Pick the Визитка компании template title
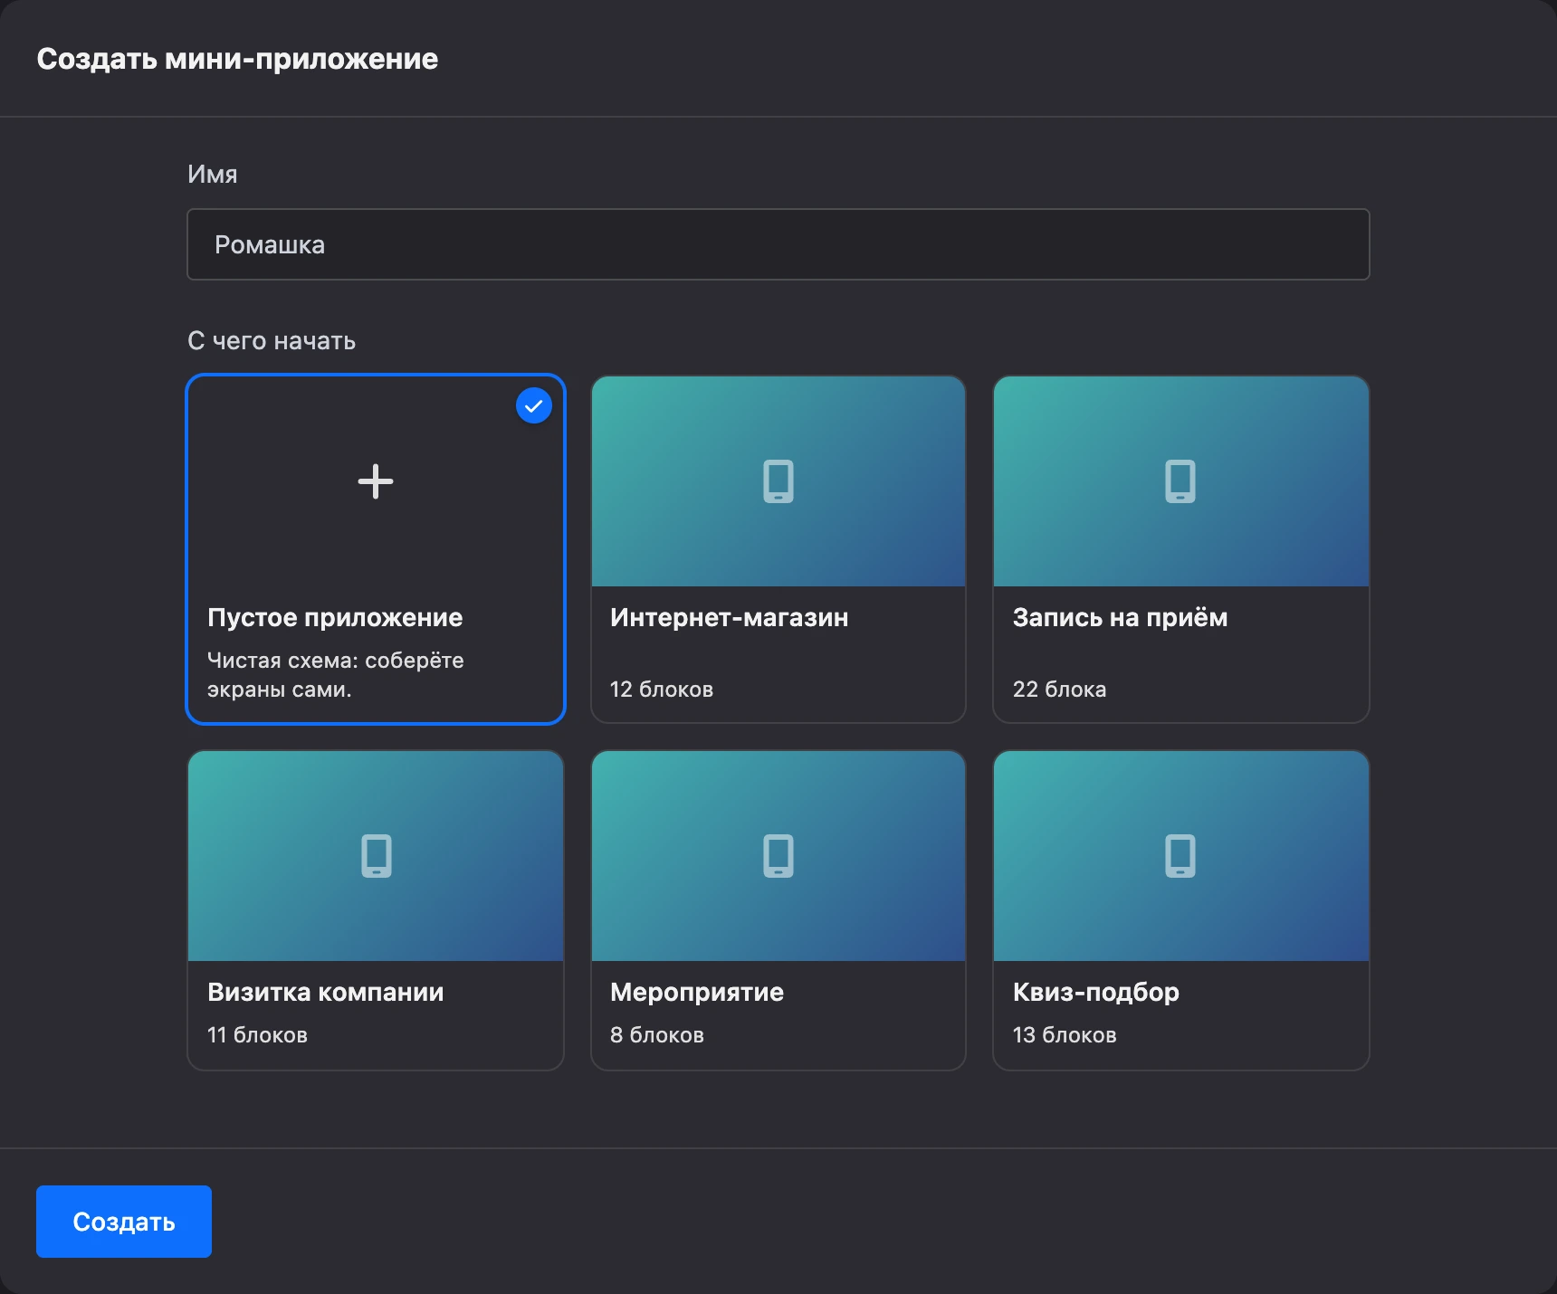The image size is (1557, 1294). (326, 992)
